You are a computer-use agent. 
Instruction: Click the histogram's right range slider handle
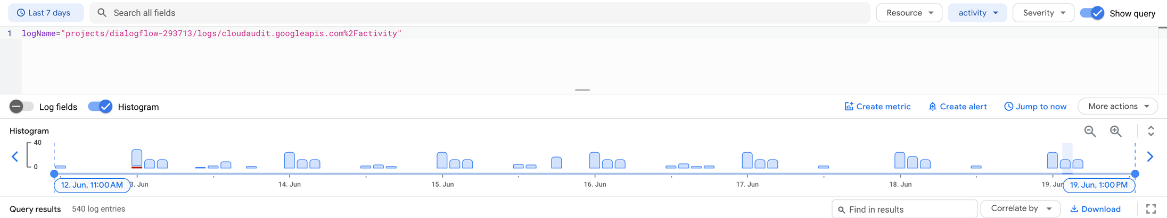[1135, 173]
